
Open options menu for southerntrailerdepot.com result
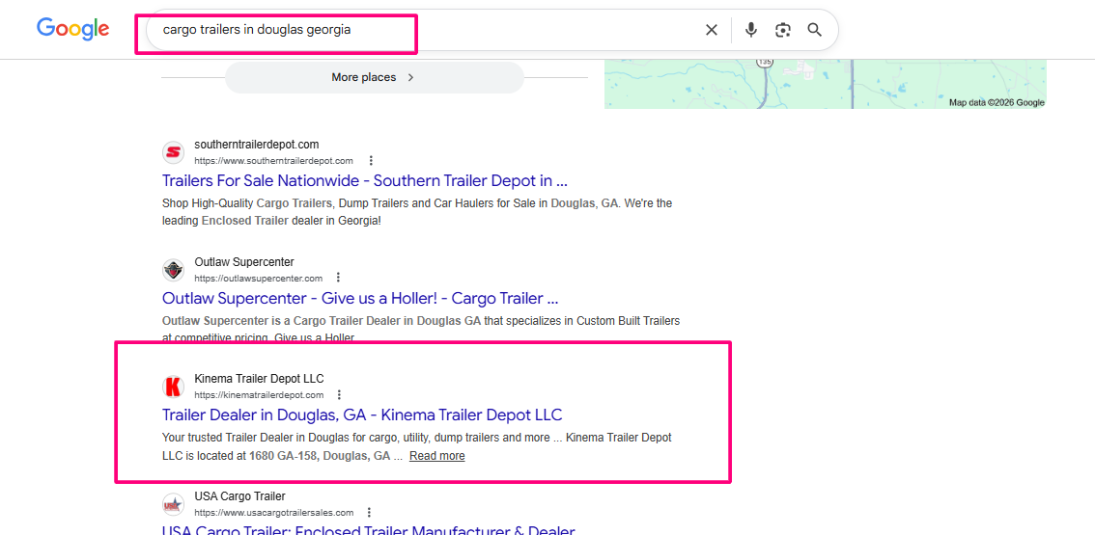(372, 160)
